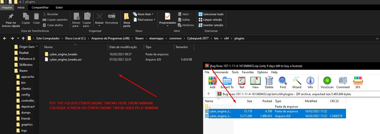This screenshot has width=380, height=134.
Task: Open Novo item dropdown
Action: 143,14
